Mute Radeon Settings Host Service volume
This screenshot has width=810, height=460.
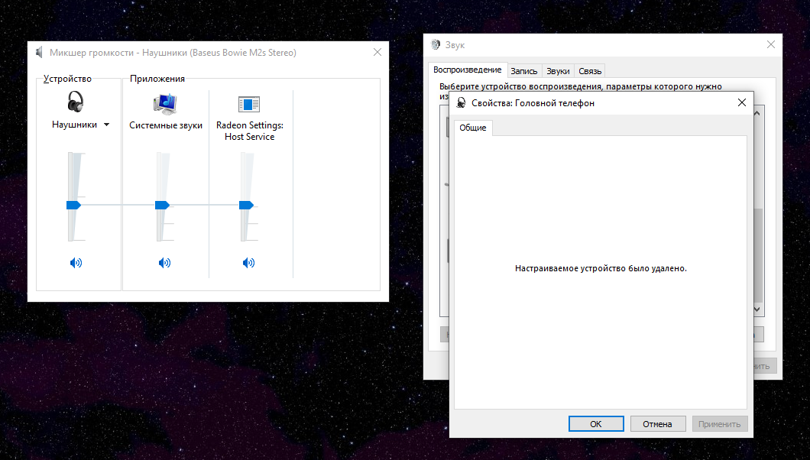249,263
